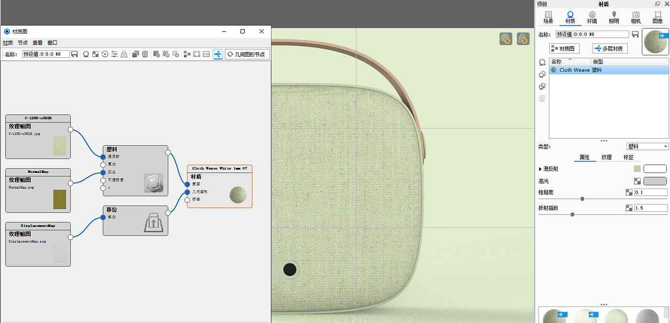Toggle the texture checker icon next to 折射指数
This screenshot has width=670, height=323.
point(629,208)
